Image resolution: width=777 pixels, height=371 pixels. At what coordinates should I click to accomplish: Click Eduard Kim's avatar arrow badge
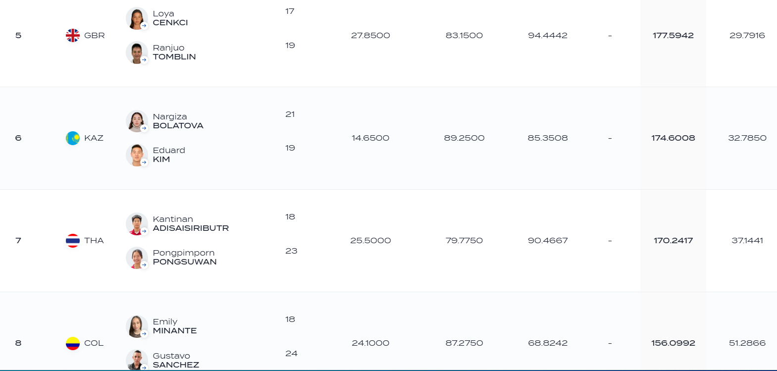(x=144, y=162)
